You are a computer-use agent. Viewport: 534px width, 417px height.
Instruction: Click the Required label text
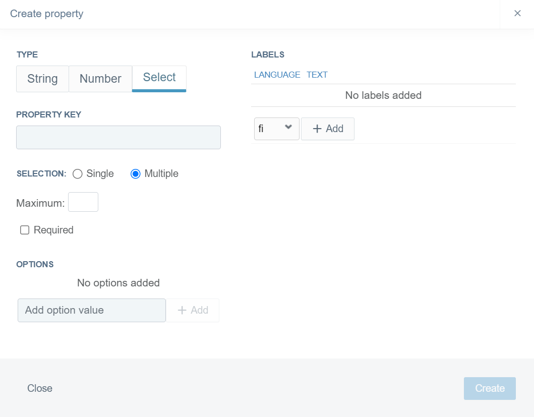coord(53,230)
